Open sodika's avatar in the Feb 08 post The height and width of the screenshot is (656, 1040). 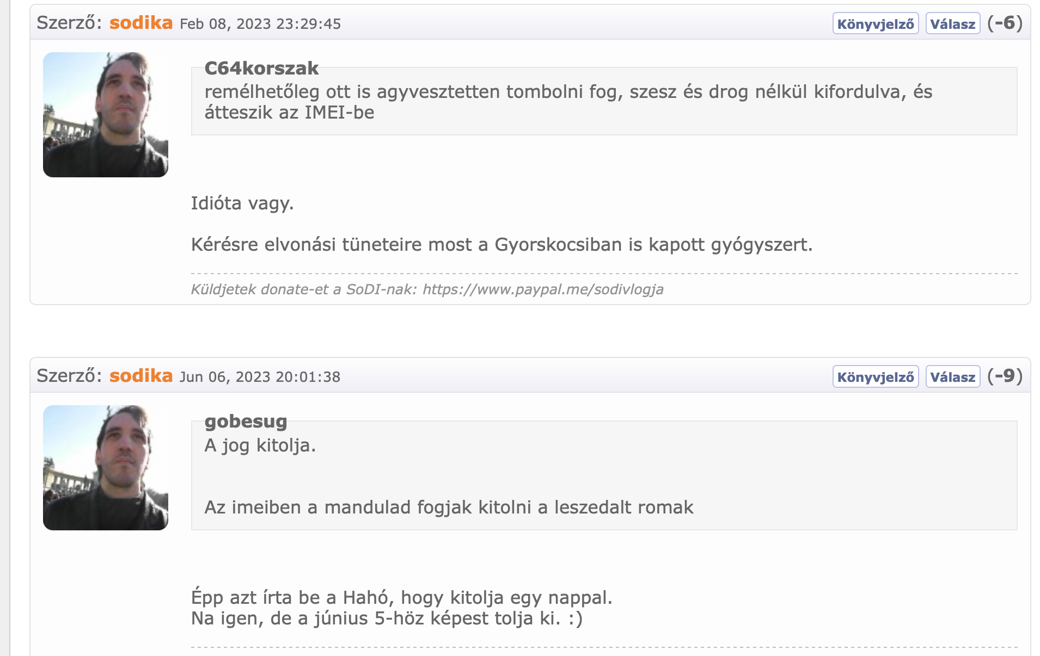(106, 115)
